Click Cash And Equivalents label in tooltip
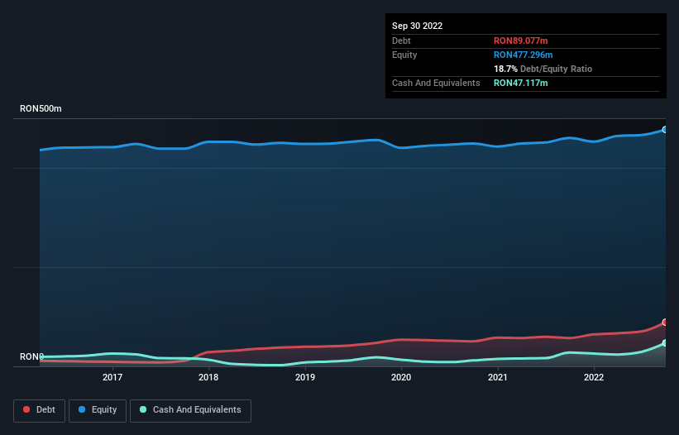679x435 pixels. (436, 83)
